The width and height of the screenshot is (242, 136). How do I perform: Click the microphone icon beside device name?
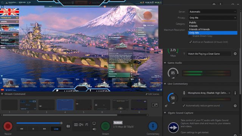coord(184,93)
